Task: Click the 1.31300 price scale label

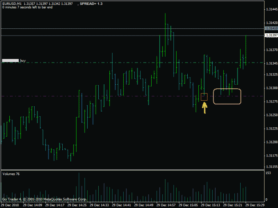Action: click(272, 88)
